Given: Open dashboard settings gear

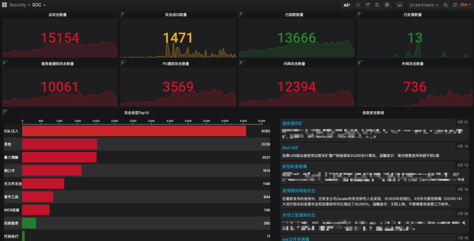Looking at the screenshot, I should (x=387, y=5).
